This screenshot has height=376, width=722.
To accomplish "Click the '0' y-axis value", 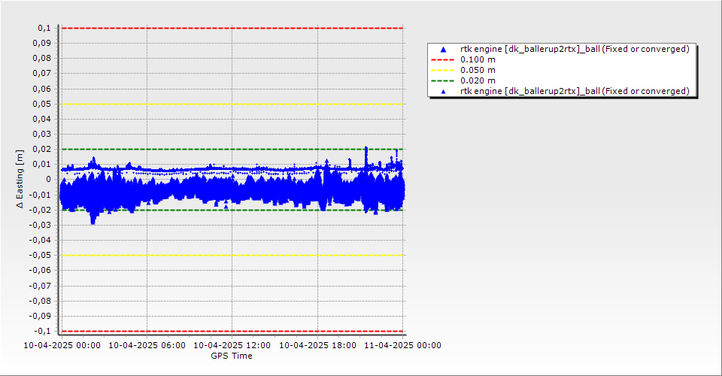I will (49, 180).
